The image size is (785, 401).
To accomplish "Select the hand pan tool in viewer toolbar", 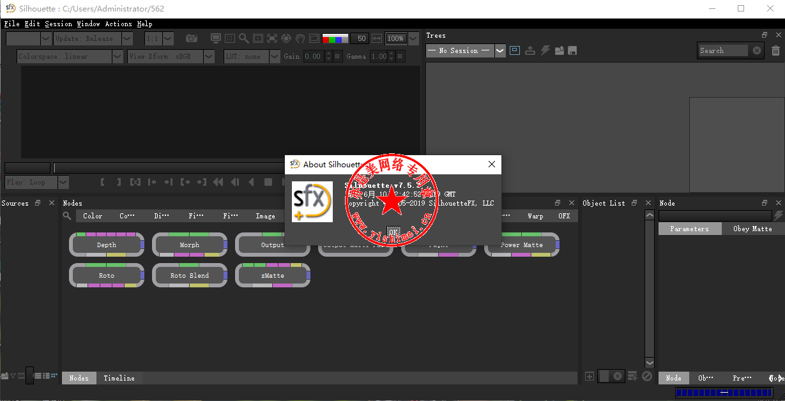I will pyautogui.click(x=300, y=38).
